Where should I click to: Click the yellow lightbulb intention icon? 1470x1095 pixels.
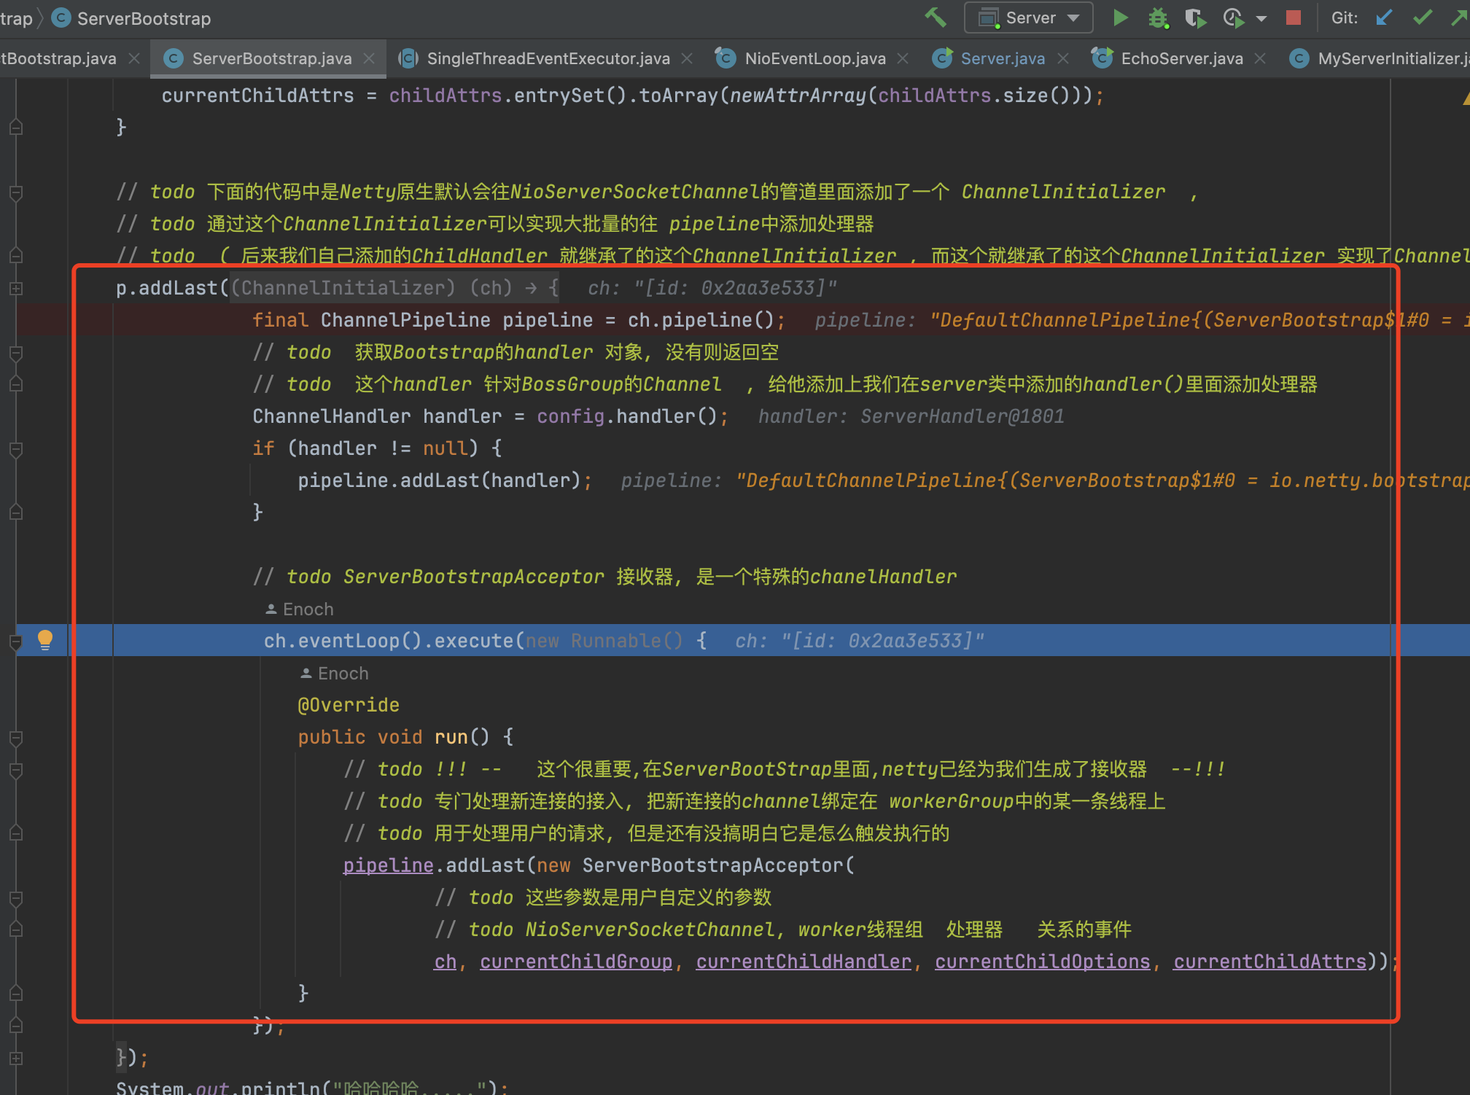44,640
